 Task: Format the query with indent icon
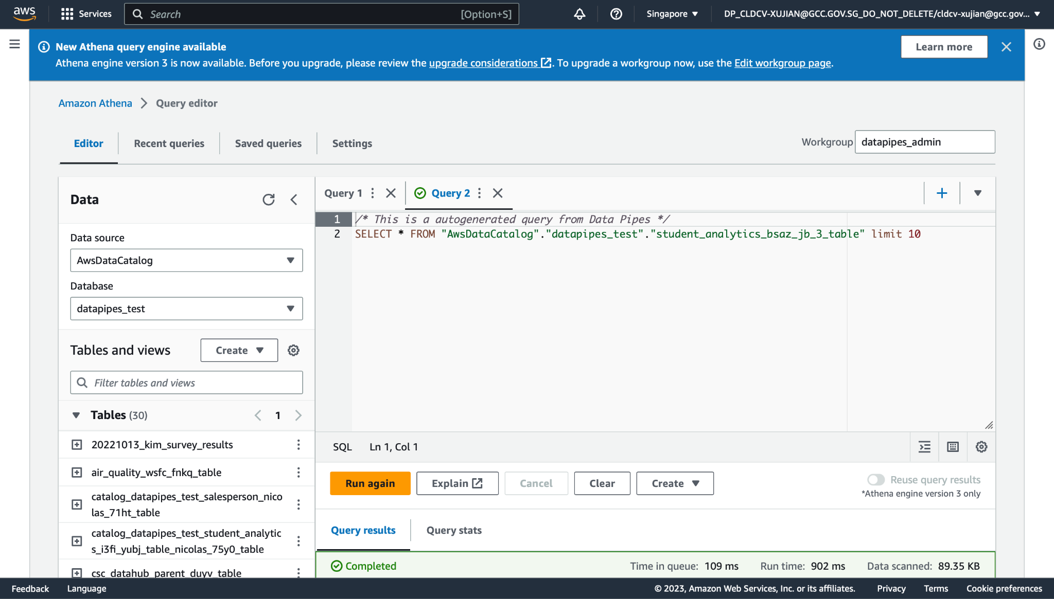[x=925, y=447]
